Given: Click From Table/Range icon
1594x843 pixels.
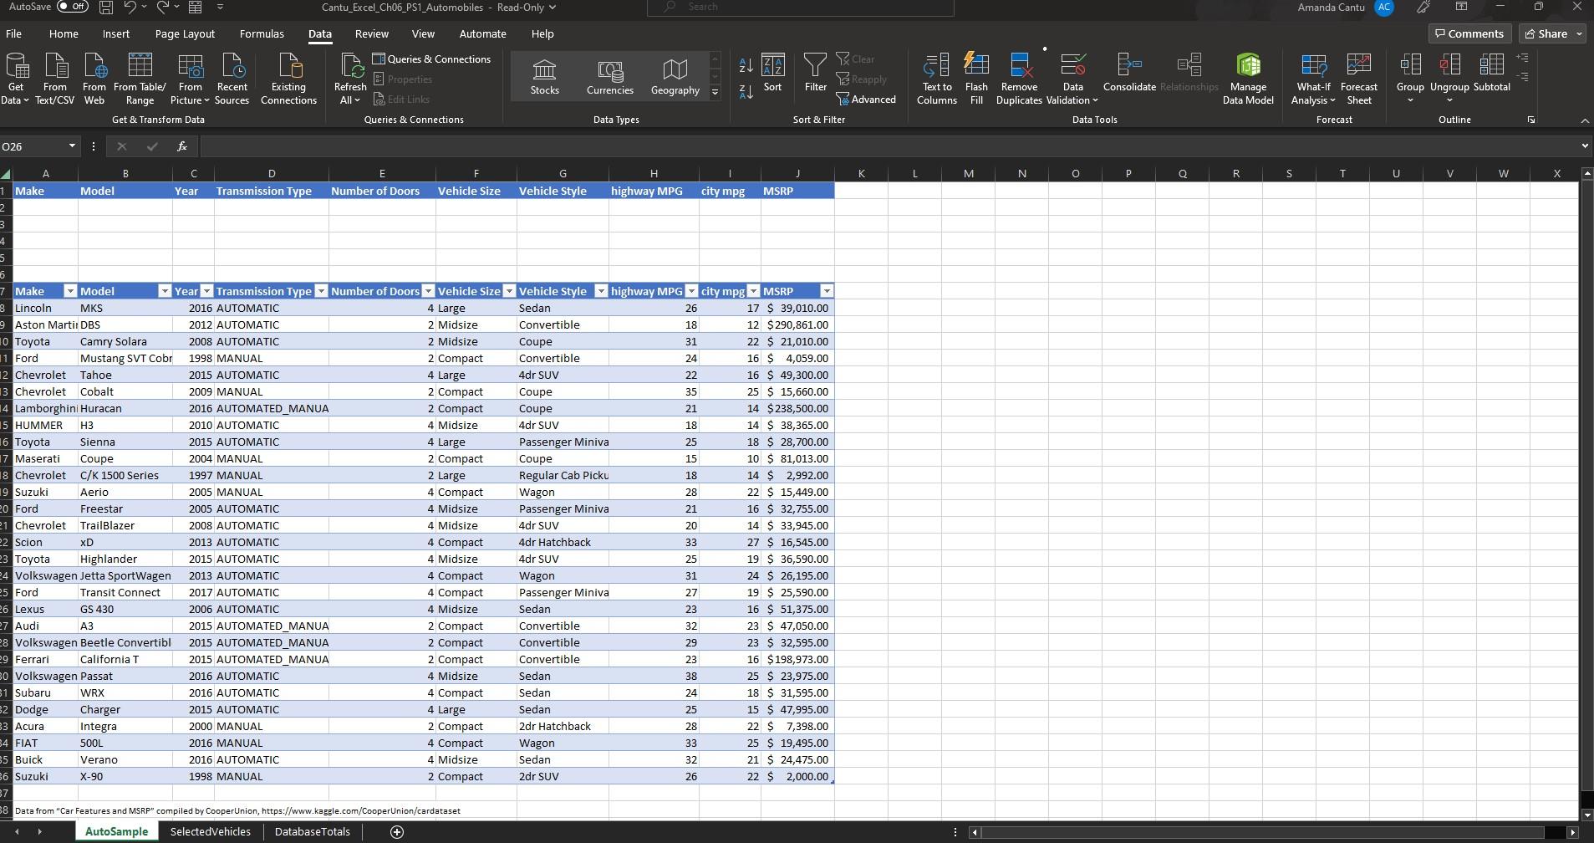Looking at the screenshot, I should 140,79.
